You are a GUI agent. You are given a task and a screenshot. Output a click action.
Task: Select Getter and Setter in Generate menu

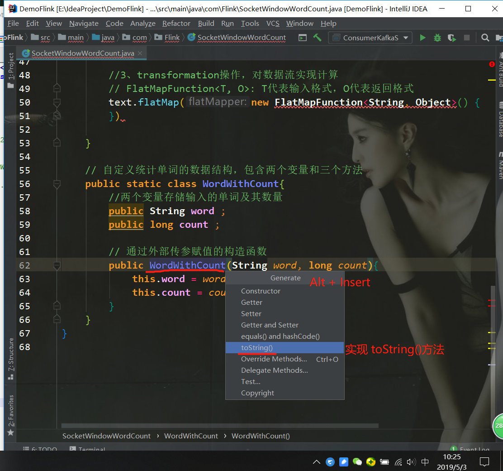click(270, 325)
